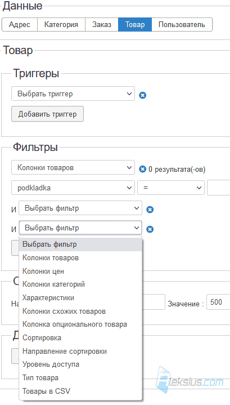Choose Товары в CSV option
The image size is (230, 405).
[x=80, y=391]
